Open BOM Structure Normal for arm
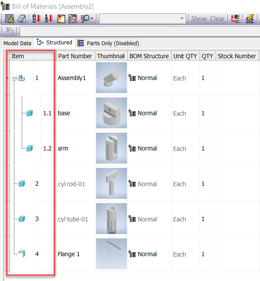This screenshot has width=260, height=281. 150,148
